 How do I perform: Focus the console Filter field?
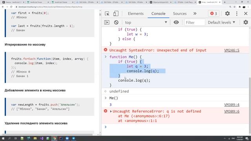[x=195, y=23]
